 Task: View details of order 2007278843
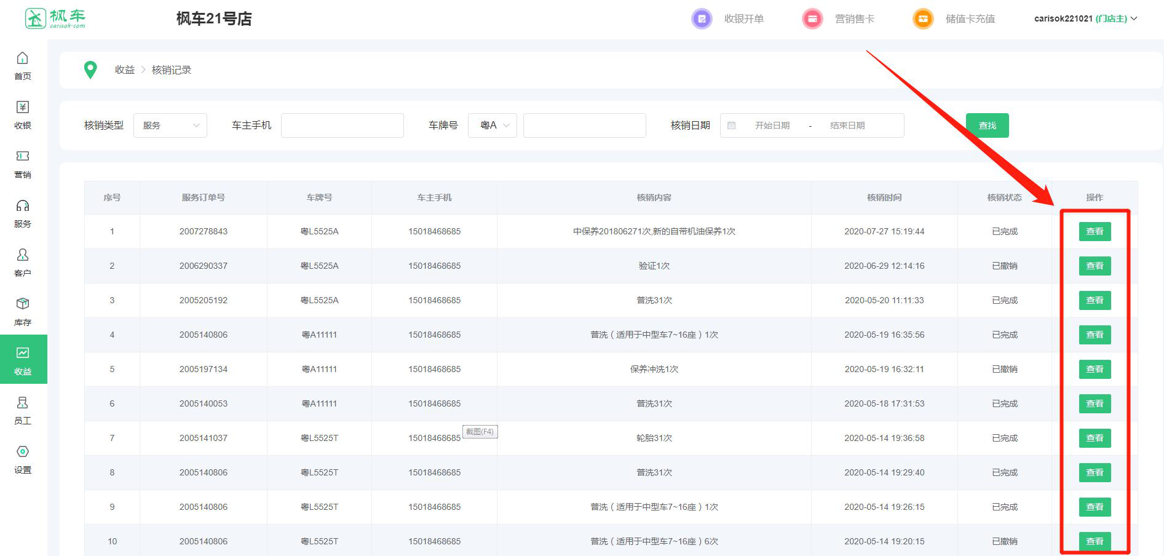point(1095,231)
